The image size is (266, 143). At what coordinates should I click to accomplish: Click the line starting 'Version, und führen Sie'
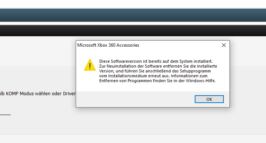pos(155,71)
